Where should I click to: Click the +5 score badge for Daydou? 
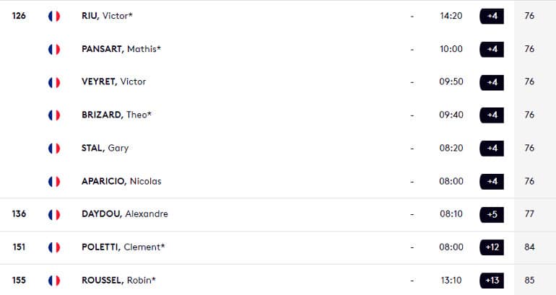click(x=492, y=214)
